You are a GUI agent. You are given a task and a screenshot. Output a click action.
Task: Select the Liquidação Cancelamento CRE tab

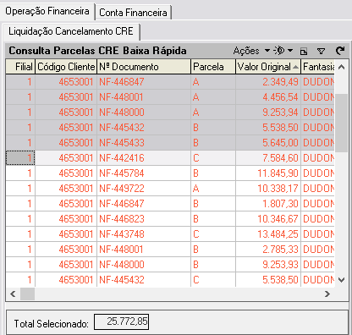tap(71, 31)
